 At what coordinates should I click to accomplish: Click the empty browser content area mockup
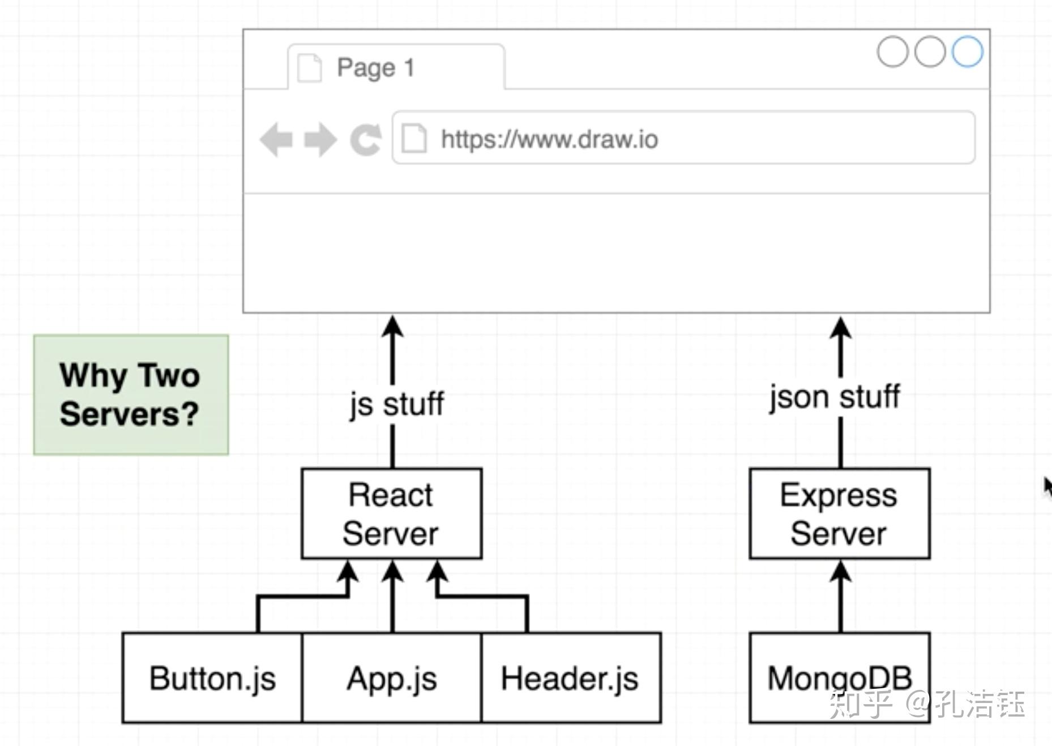pyautogui.click(x=616, y=253)
